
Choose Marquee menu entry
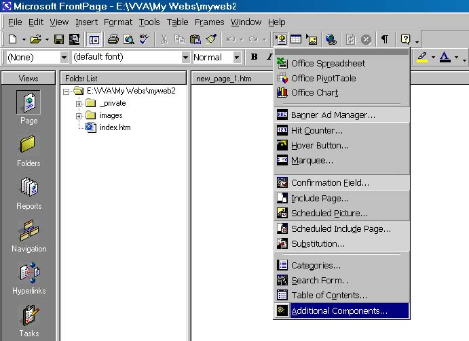(x=341, y=160)
